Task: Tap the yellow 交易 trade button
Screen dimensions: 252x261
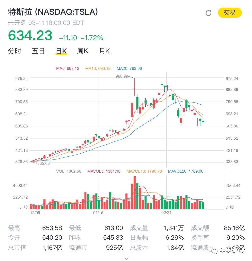Action: (x=230, y=13)
